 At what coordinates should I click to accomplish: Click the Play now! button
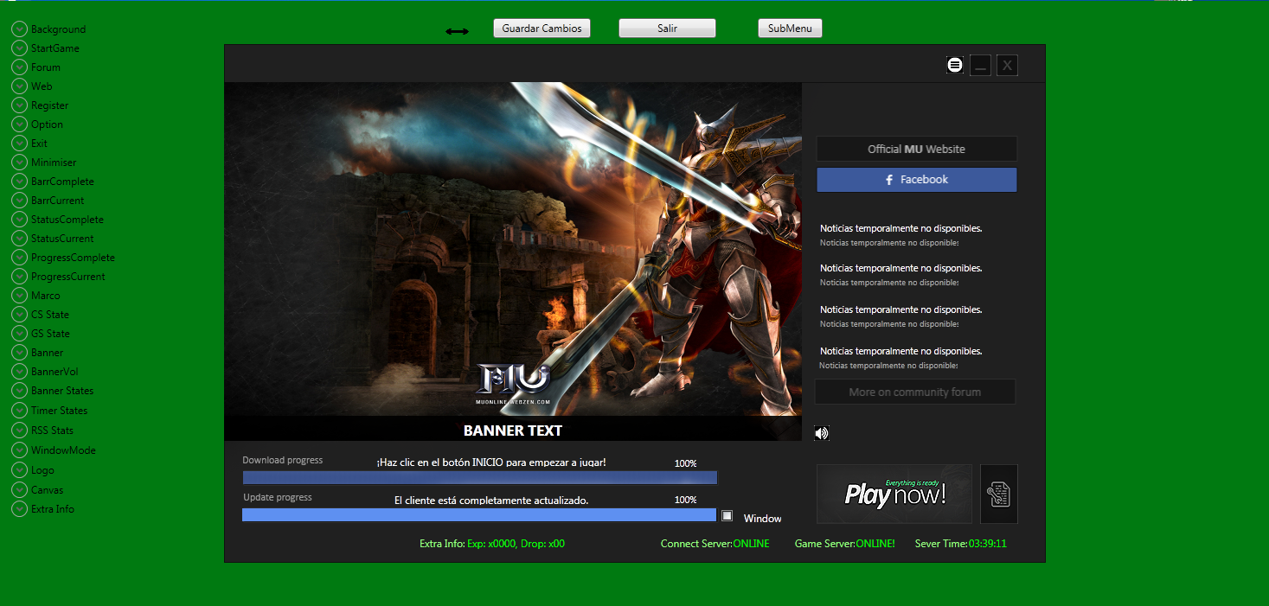point(894,494)
